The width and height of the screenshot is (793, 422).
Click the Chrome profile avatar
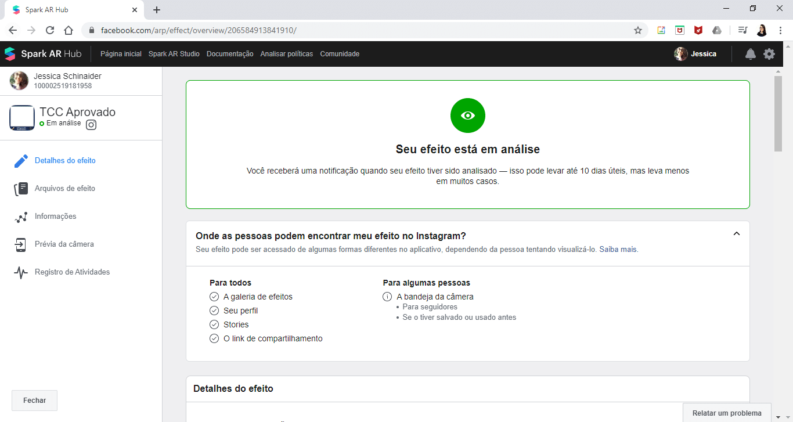click(x=762, y=30)
